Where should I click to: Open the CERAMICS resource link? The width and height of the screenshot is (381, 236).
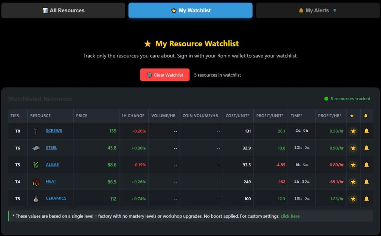[56, 198]
